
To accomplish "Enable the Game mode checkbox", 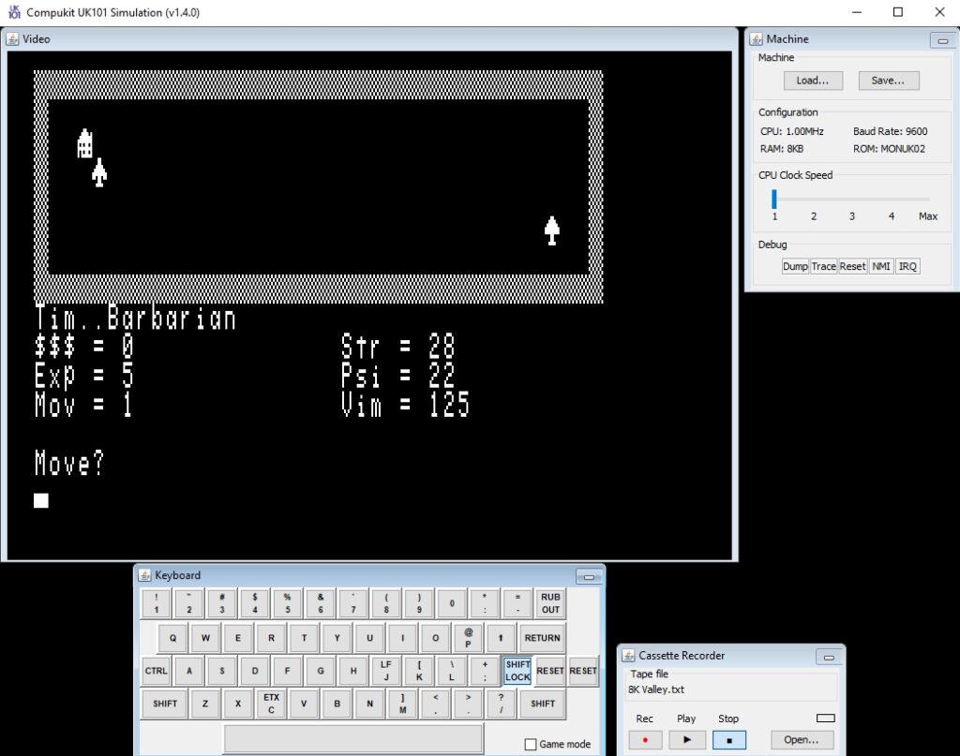I will click(531, 744).
